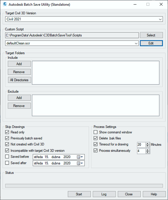168x200 pixels.
Task: Click Remove under Exclude folders
Action: (x=19, y=106)
